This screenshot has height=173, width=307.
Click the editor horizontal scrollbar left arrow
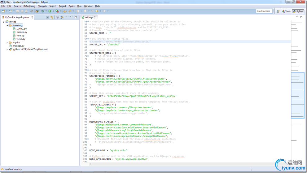click(x=90, y=164)
